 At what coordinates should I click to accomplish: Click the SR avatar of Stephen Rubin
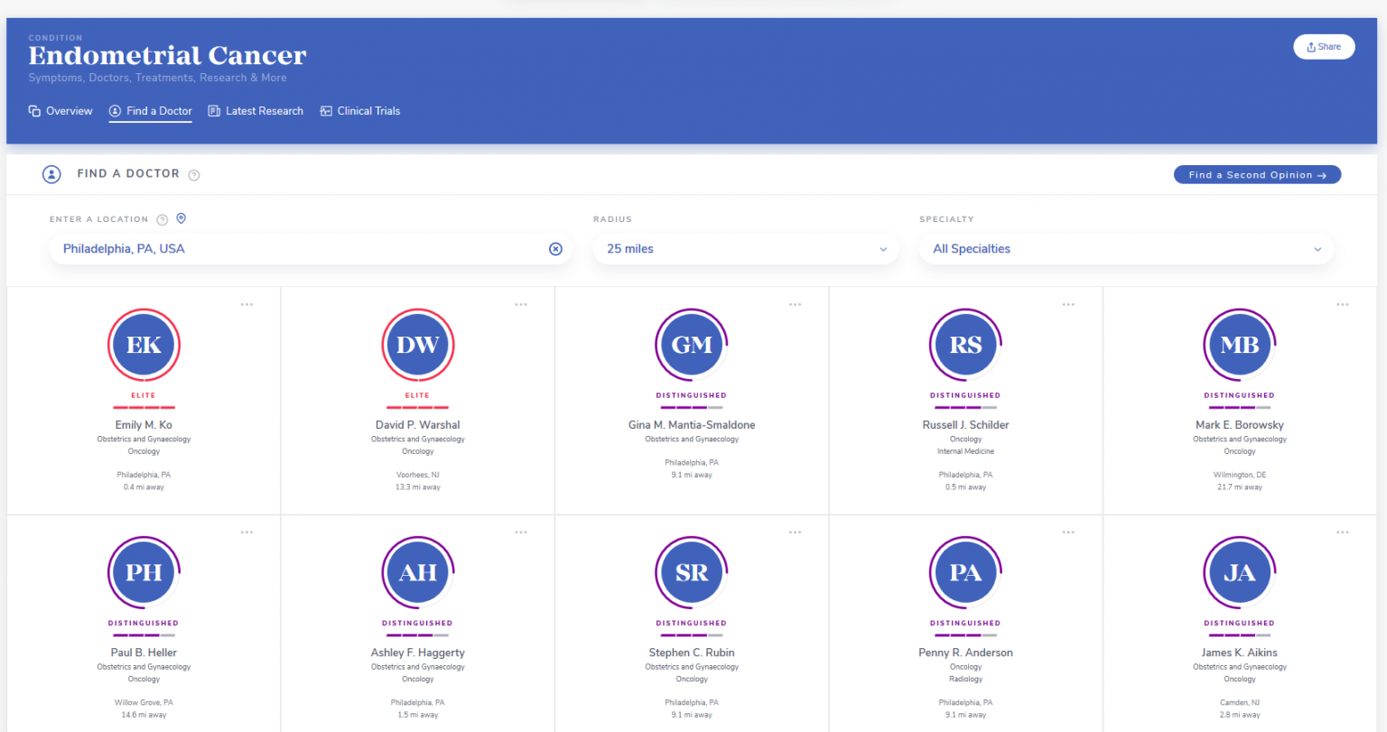692,572
